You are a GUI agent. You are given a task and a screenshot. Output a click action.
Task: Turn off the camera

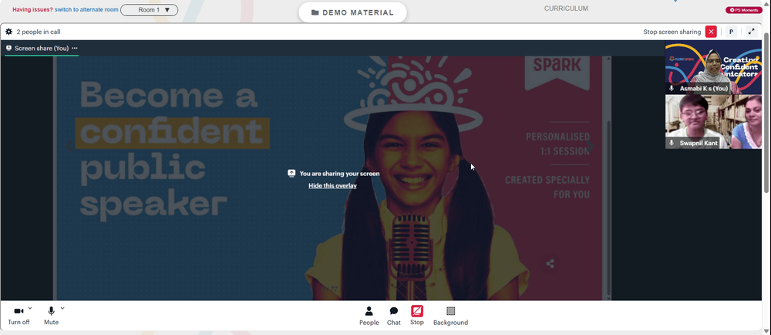(19, 316)
